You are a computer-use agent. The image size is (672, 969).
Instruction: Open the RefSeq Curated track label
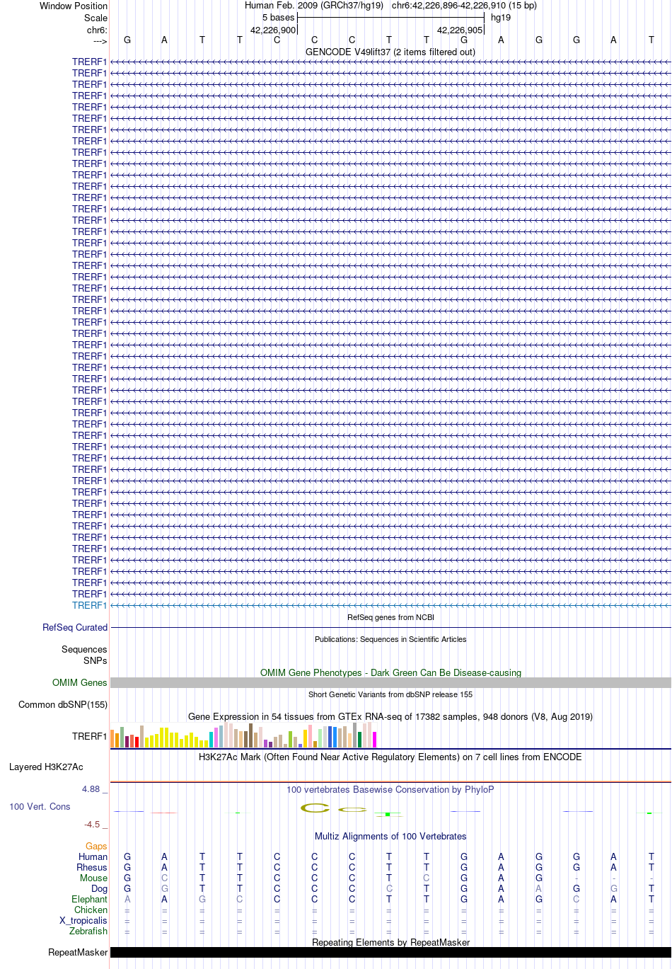pos(75,627)
